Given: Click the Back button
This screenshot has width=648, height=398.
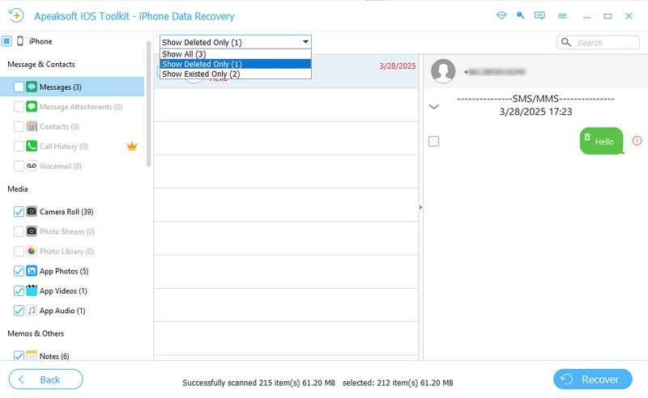Looking at the screenshot, I should coord(45,379).
